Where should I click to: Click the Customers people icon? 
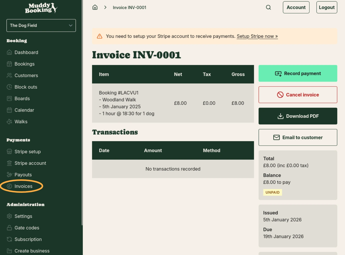tap(9, 75)
